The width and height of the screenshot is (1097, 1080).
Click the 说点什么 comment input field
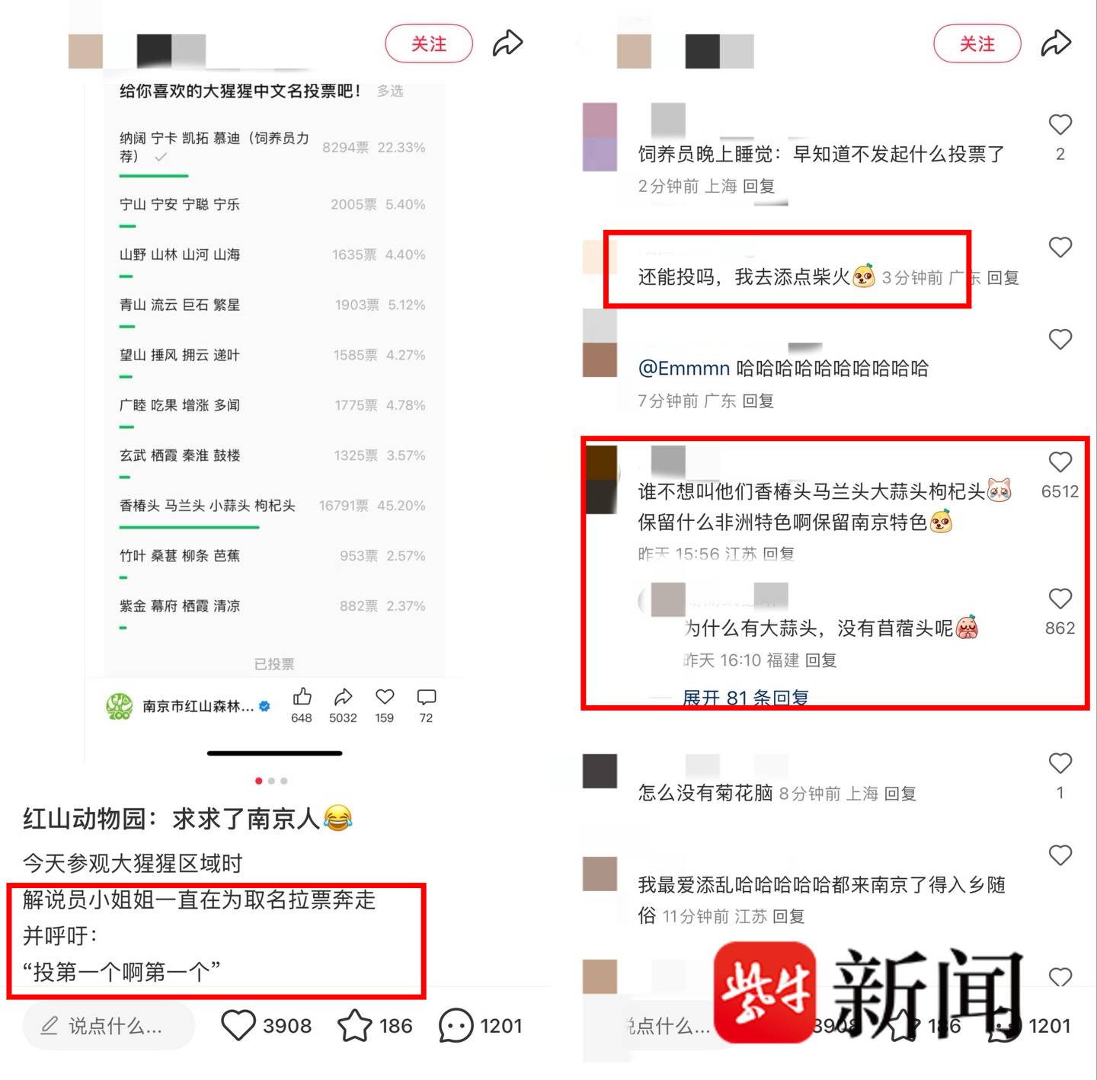(x=109, y=1026)
